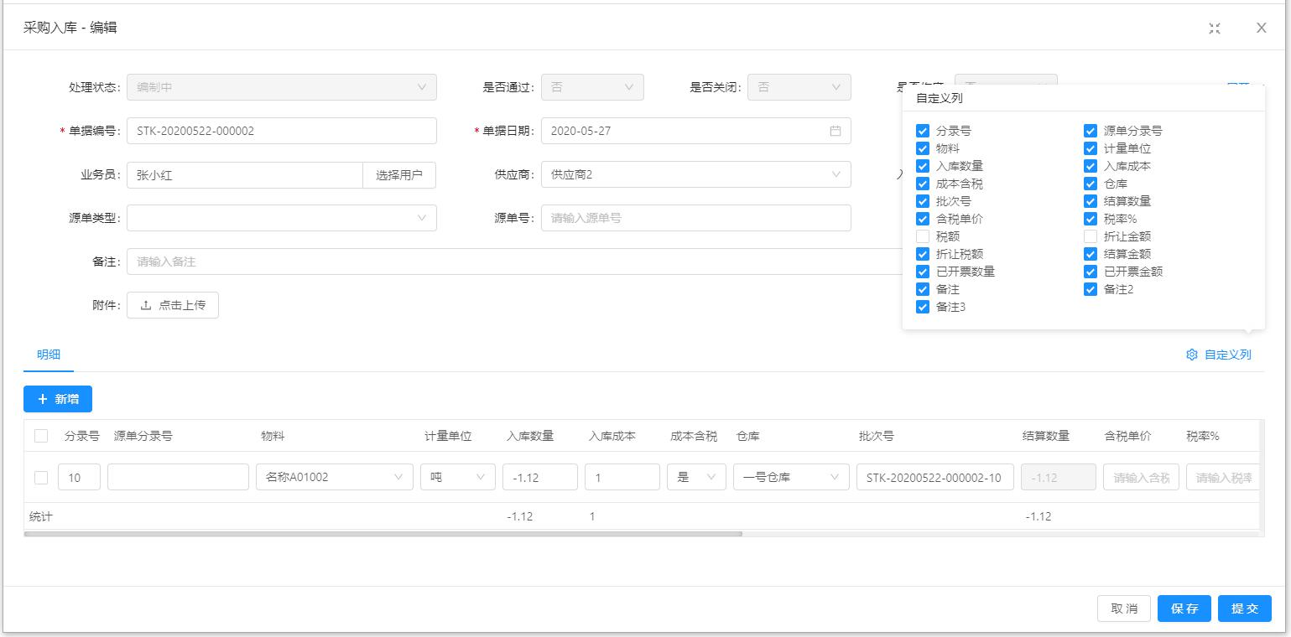The height and width of the screenshot is (637, 1291).
Task: Click the upload icon in 点击上传
Action: point(146,305)
